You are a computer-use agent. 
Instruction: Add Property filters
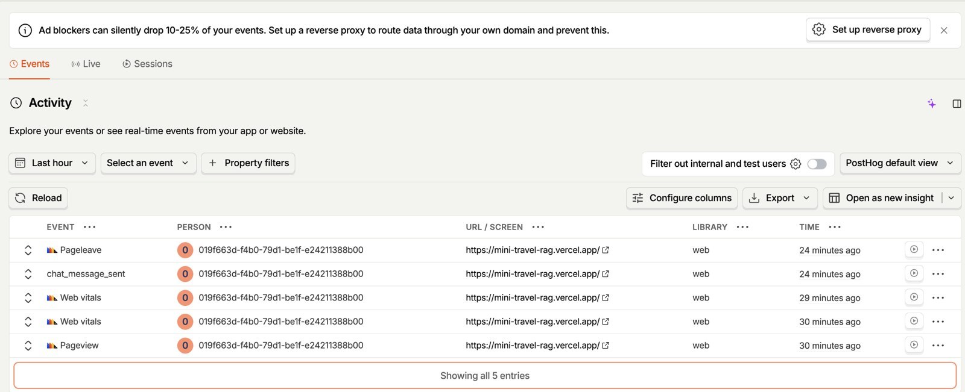(248, 163)
